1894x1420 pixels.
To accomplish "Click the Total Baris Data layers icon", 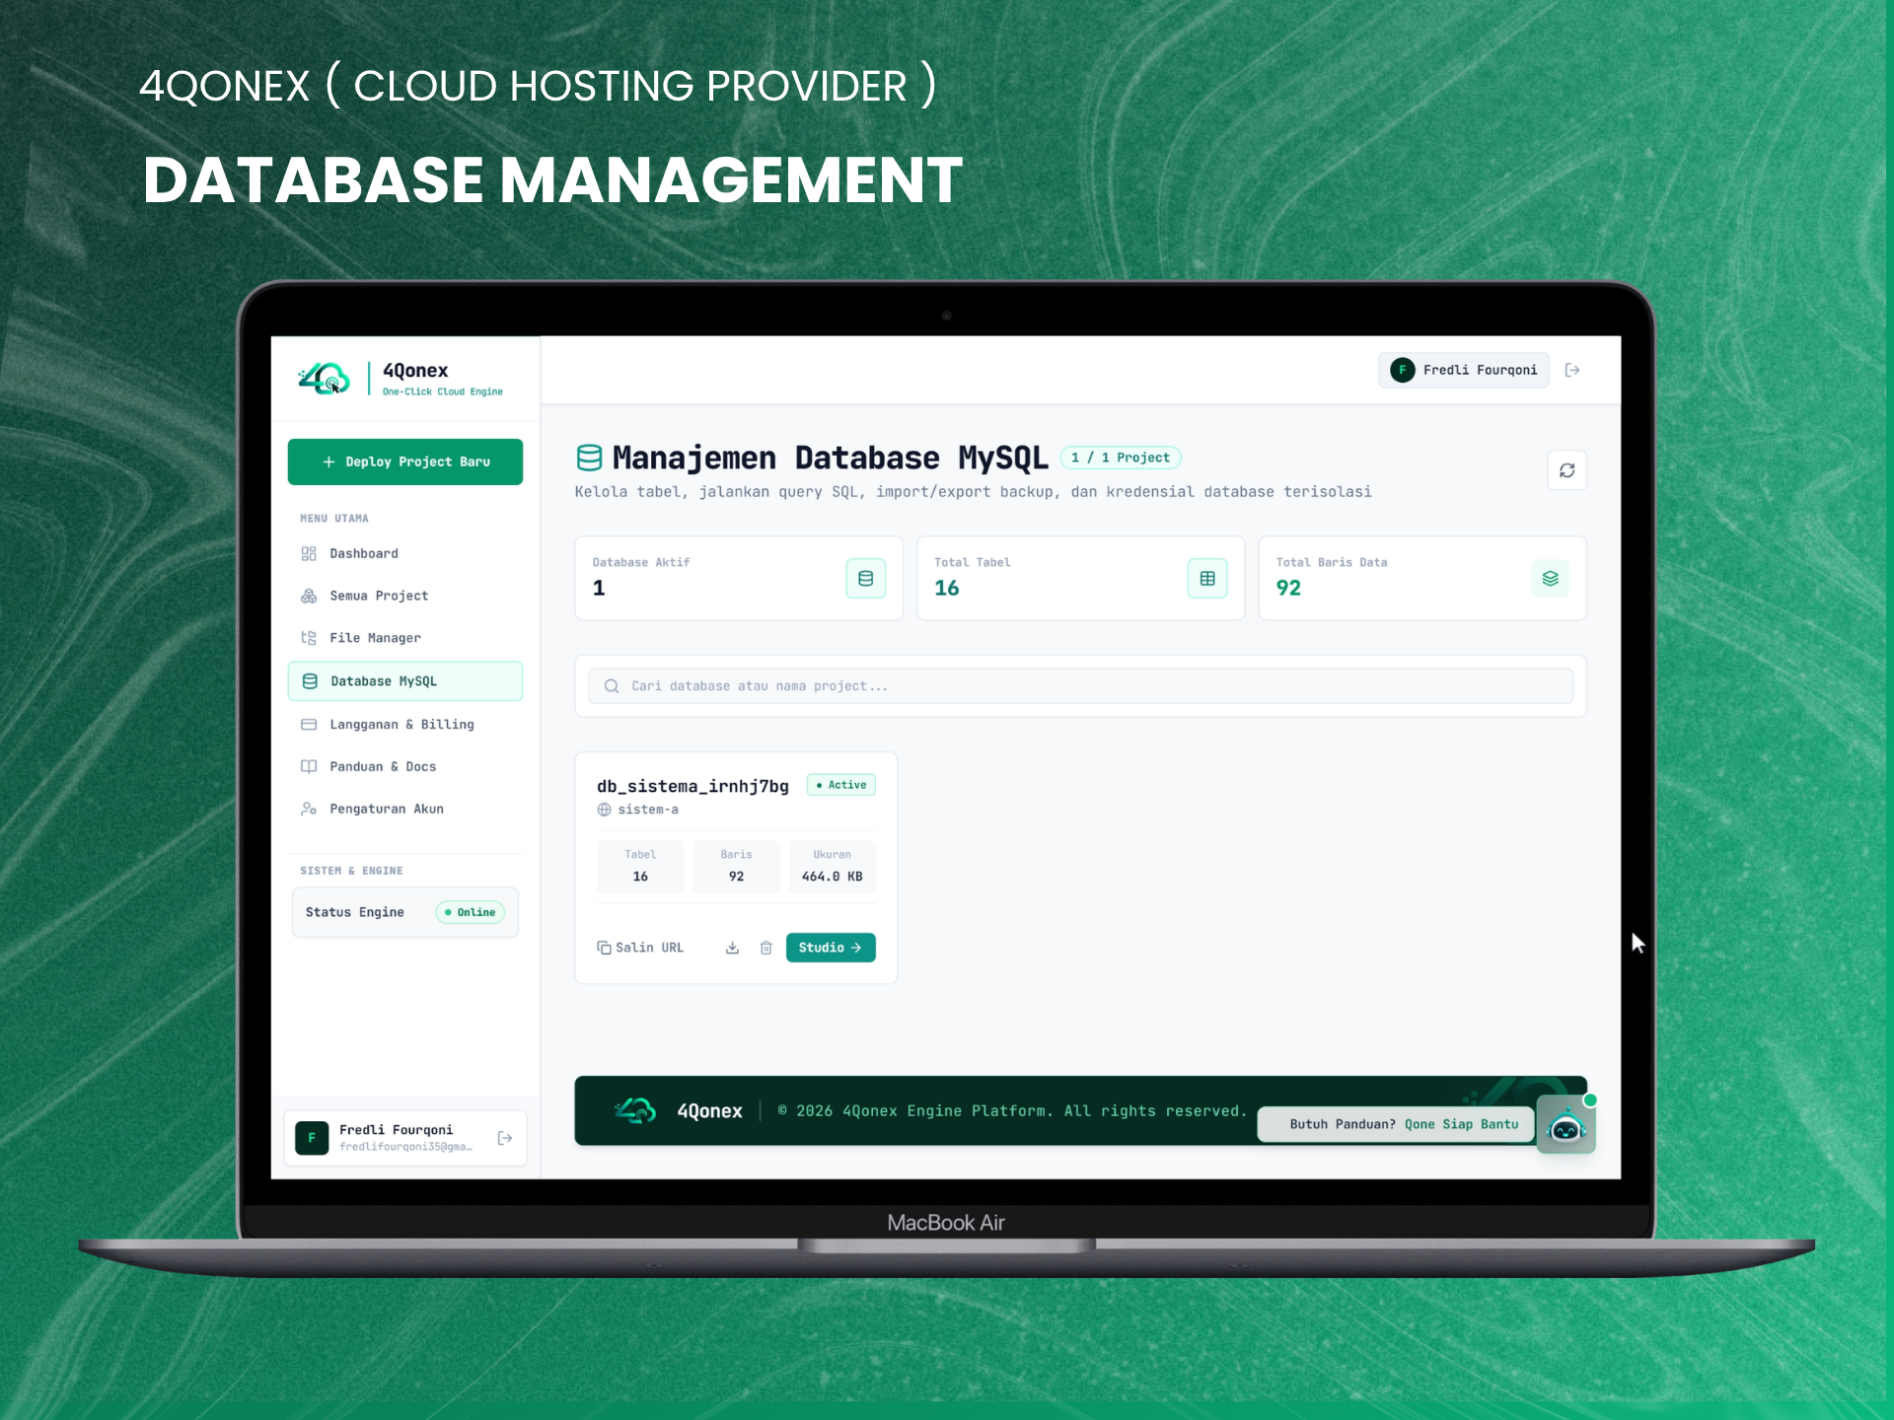I will pyautogui.click(x=1550, y=579).
